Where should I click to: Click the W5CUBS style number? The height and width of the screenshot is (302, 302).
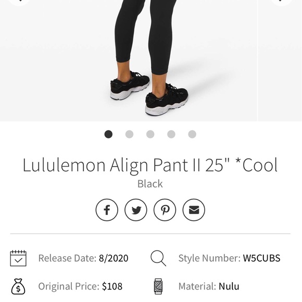pos(261,258)
